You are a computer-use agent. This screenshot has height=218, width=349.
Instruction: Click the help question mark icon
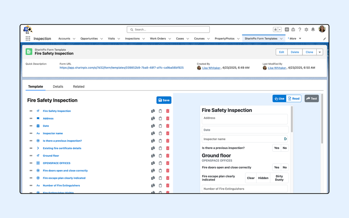click(300, 29)
